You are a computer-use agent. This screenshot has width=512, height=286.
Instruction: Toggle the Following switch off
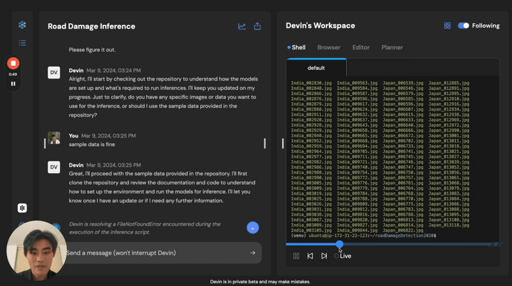tap(463, 26)
